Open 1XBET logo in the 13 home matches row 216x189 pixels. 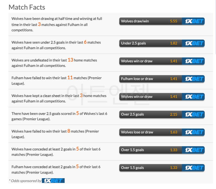coord(194,61)
